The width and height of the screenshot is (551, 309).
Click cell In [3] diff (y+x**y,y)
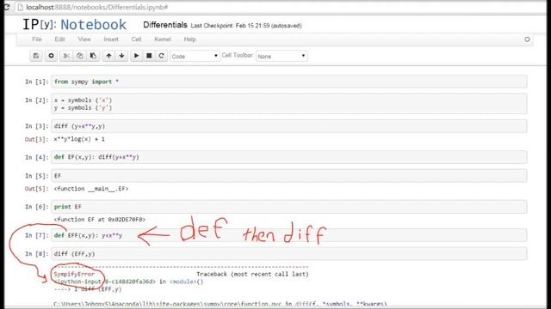[289, 126]
